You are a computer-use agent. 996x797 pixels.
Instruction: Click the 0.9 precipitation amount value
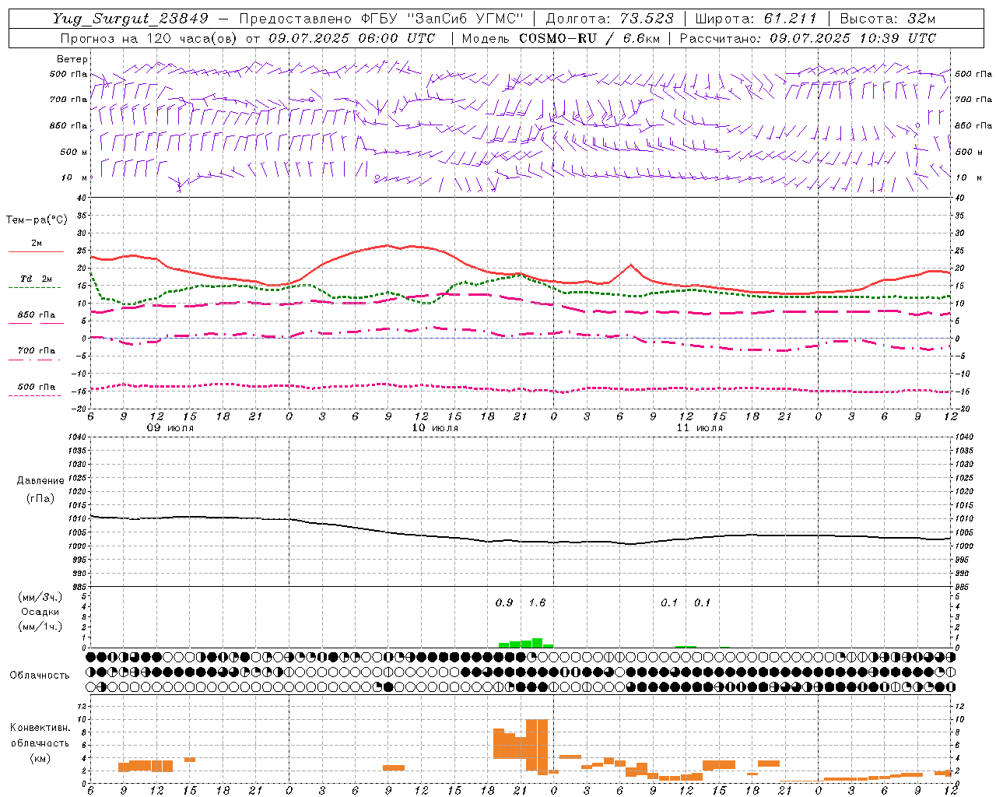coord(504,603)
